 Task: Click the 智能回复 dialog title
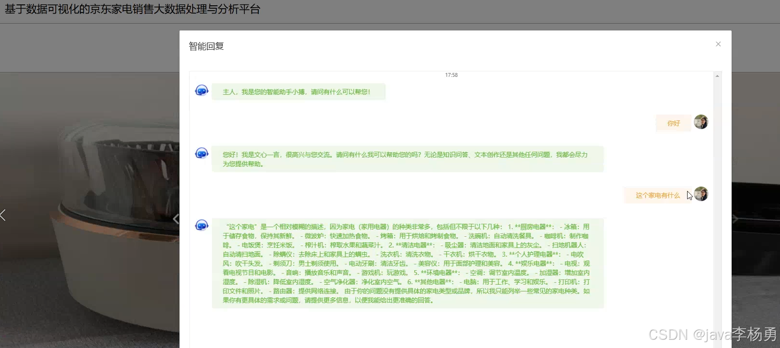point(206,46)
